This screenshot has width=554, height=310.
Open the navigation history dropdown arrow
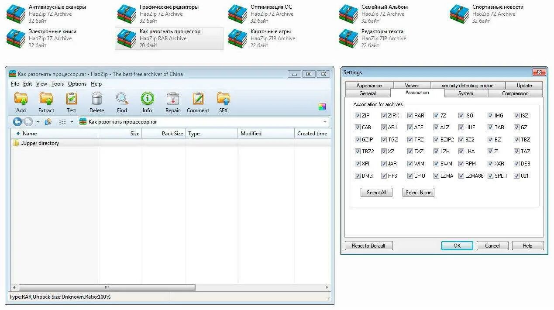click(38, 122)
